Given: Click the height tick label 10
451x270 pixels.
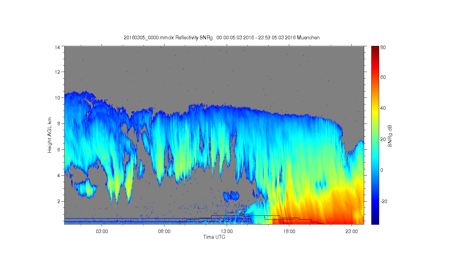Looking at the screenshot, I should coord(57,97).
